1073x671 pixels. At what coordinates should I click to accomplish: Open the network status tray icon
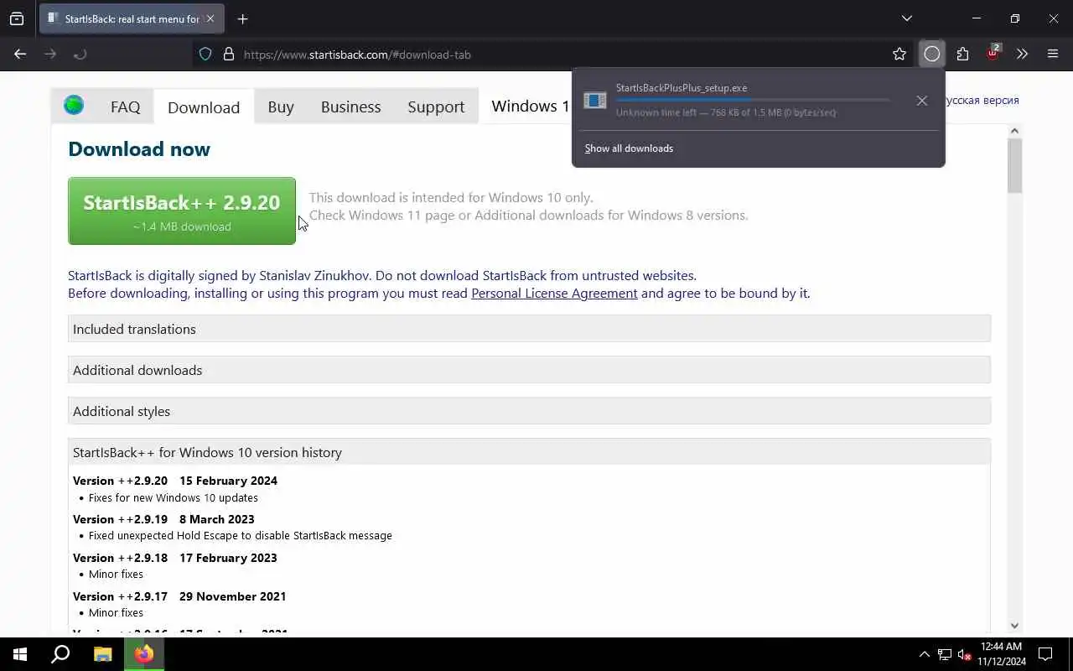coord(945,654)
